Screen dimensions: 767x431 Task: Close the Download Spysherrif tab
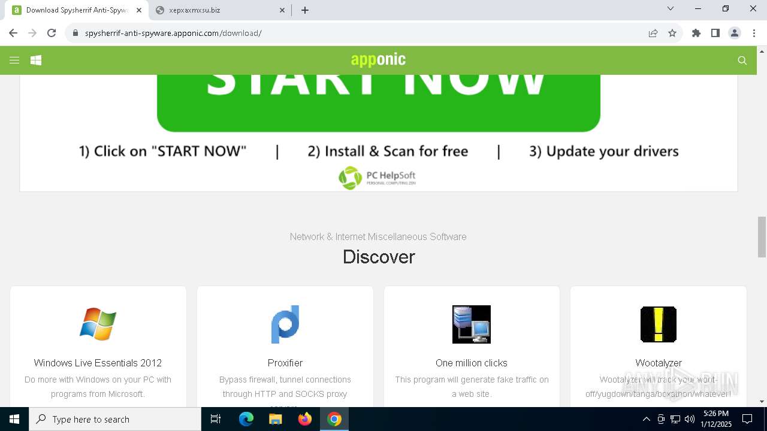click(138, 10)
